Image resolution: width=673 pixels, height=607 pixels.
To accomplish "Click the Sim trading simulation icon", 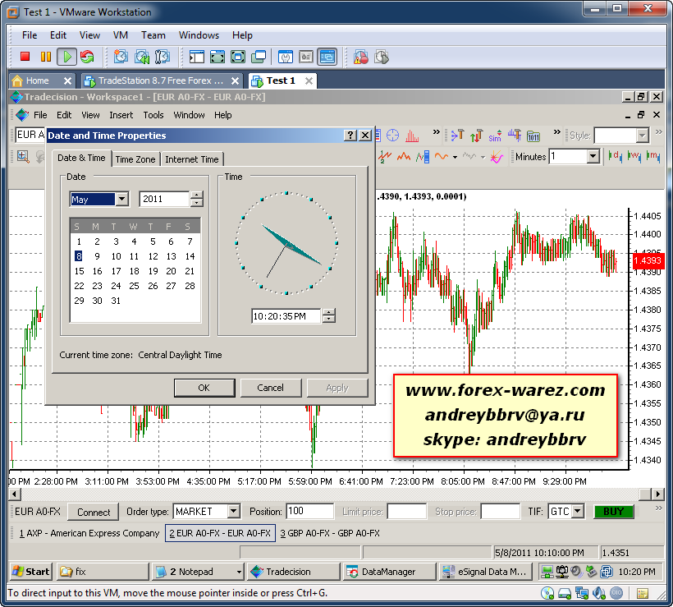I will (x=495, y=136).
